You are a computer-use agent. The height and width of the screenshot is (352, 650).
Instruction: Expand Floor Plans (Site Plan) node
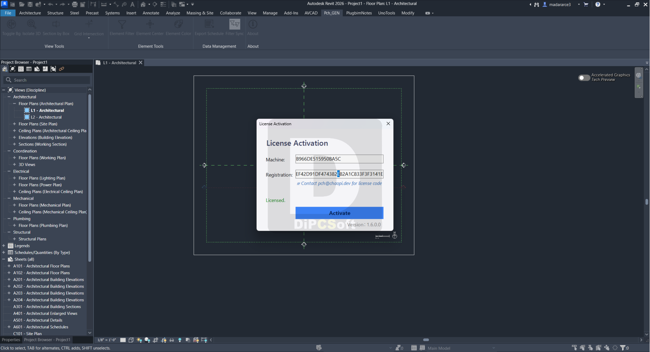coord(15,124)
